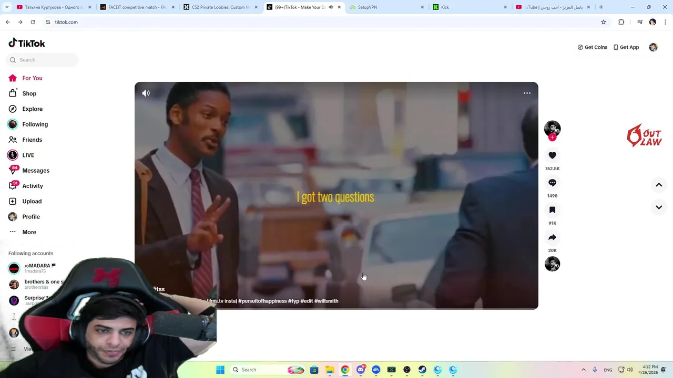
Task: Open the three-dot video options menu
Action: pos(527,93)
